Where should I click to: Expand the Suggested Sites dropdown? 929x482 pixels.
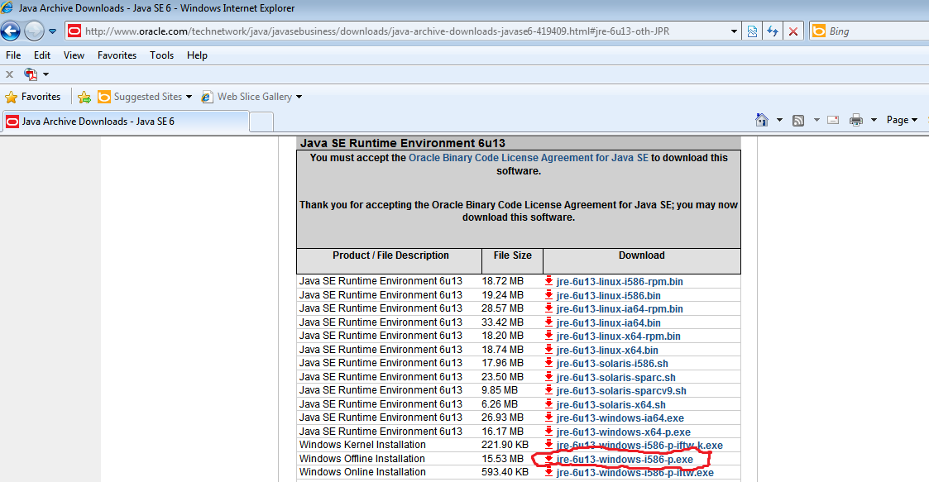(189, 97)
